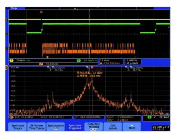Select the Edit Labels button
Screen dimensions: 181x139
pyautogui.click(x=113, y=127)
